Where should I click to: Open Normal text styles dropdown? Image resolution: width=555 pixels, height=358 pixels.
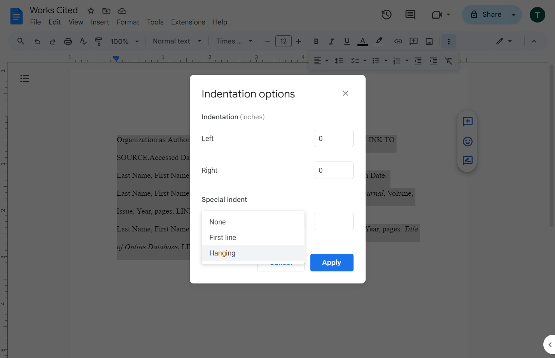[x=177, y=41]
